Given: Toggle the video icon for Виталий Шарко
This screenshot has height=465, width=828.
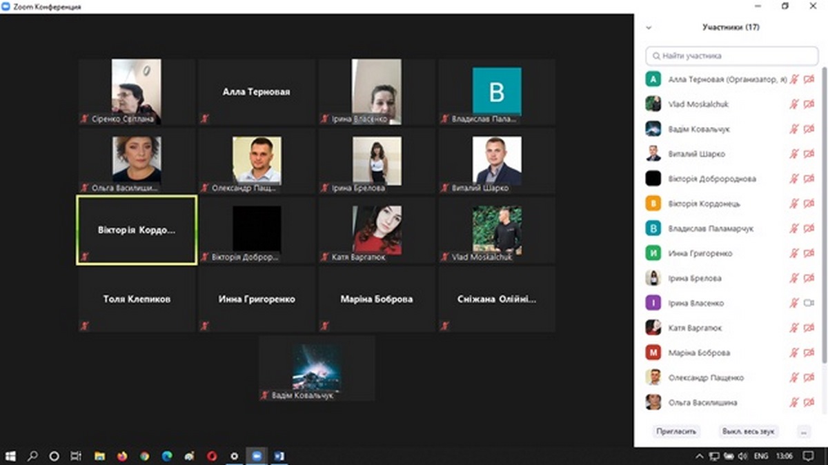Looking at the screenshot, I should pos(809,154).
